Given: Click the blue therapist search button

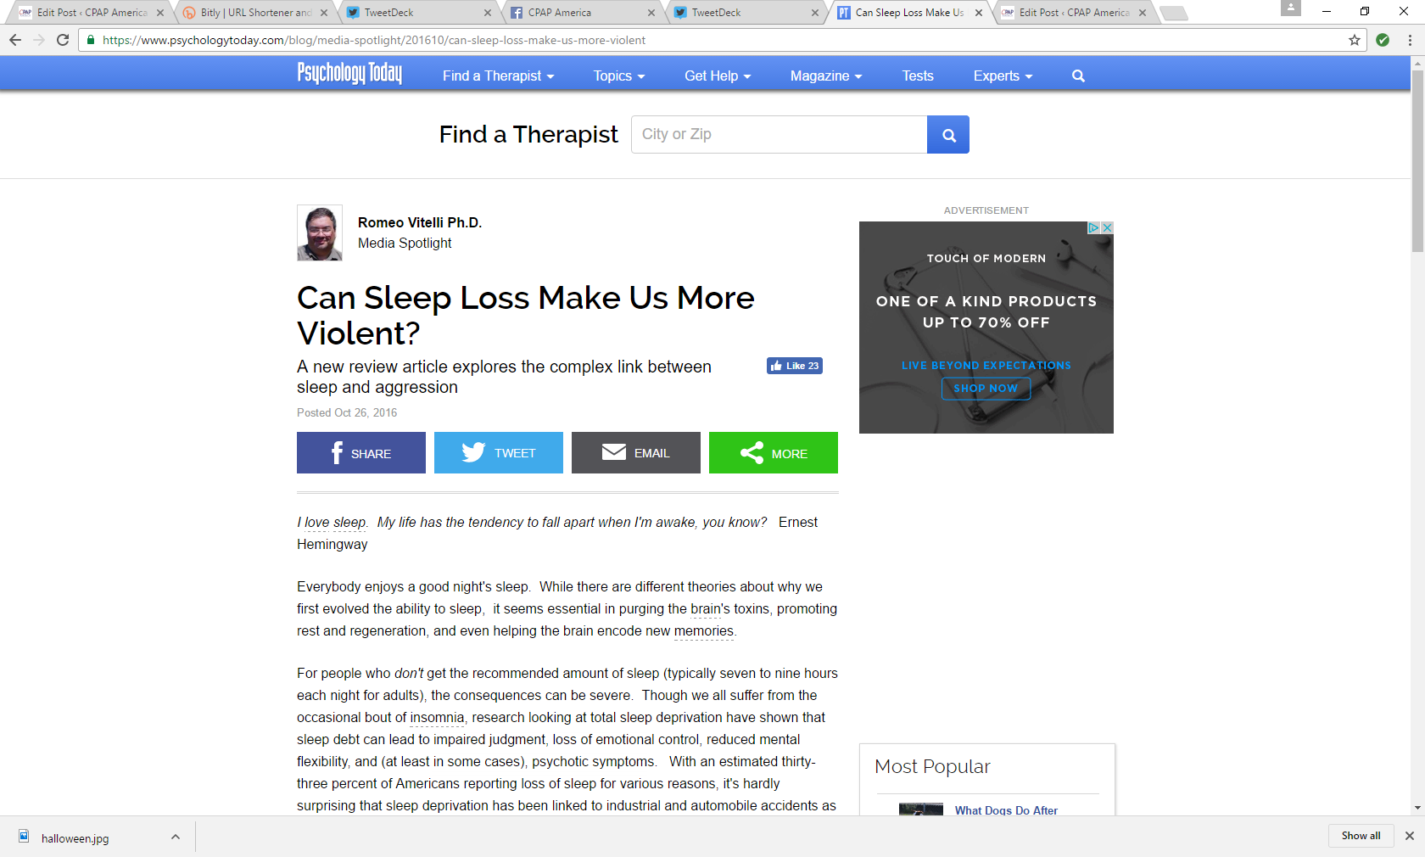Looking at the screenshot, I should [x=948, y=134].
